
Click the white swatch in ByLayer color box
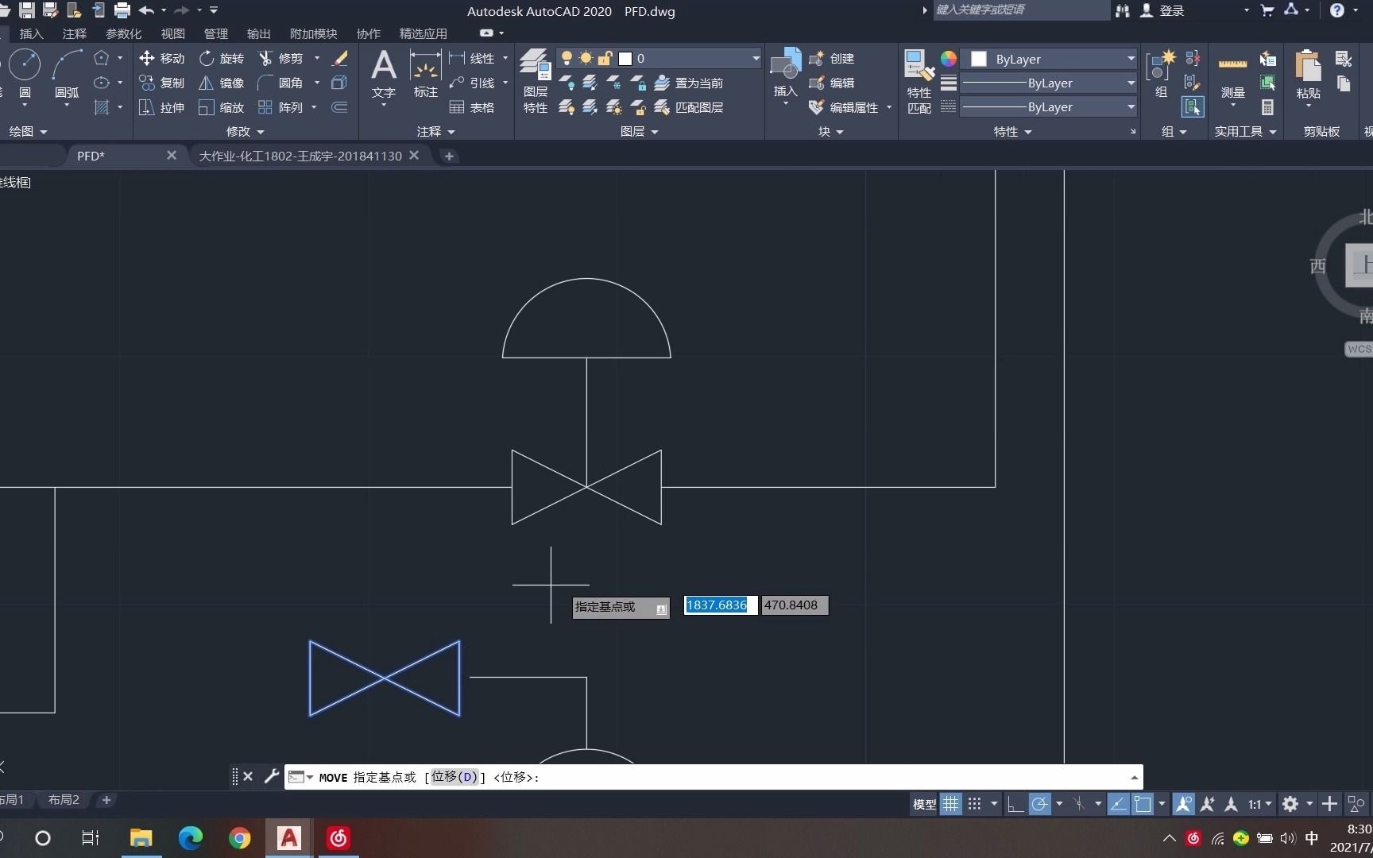click(x=979, y=59)
